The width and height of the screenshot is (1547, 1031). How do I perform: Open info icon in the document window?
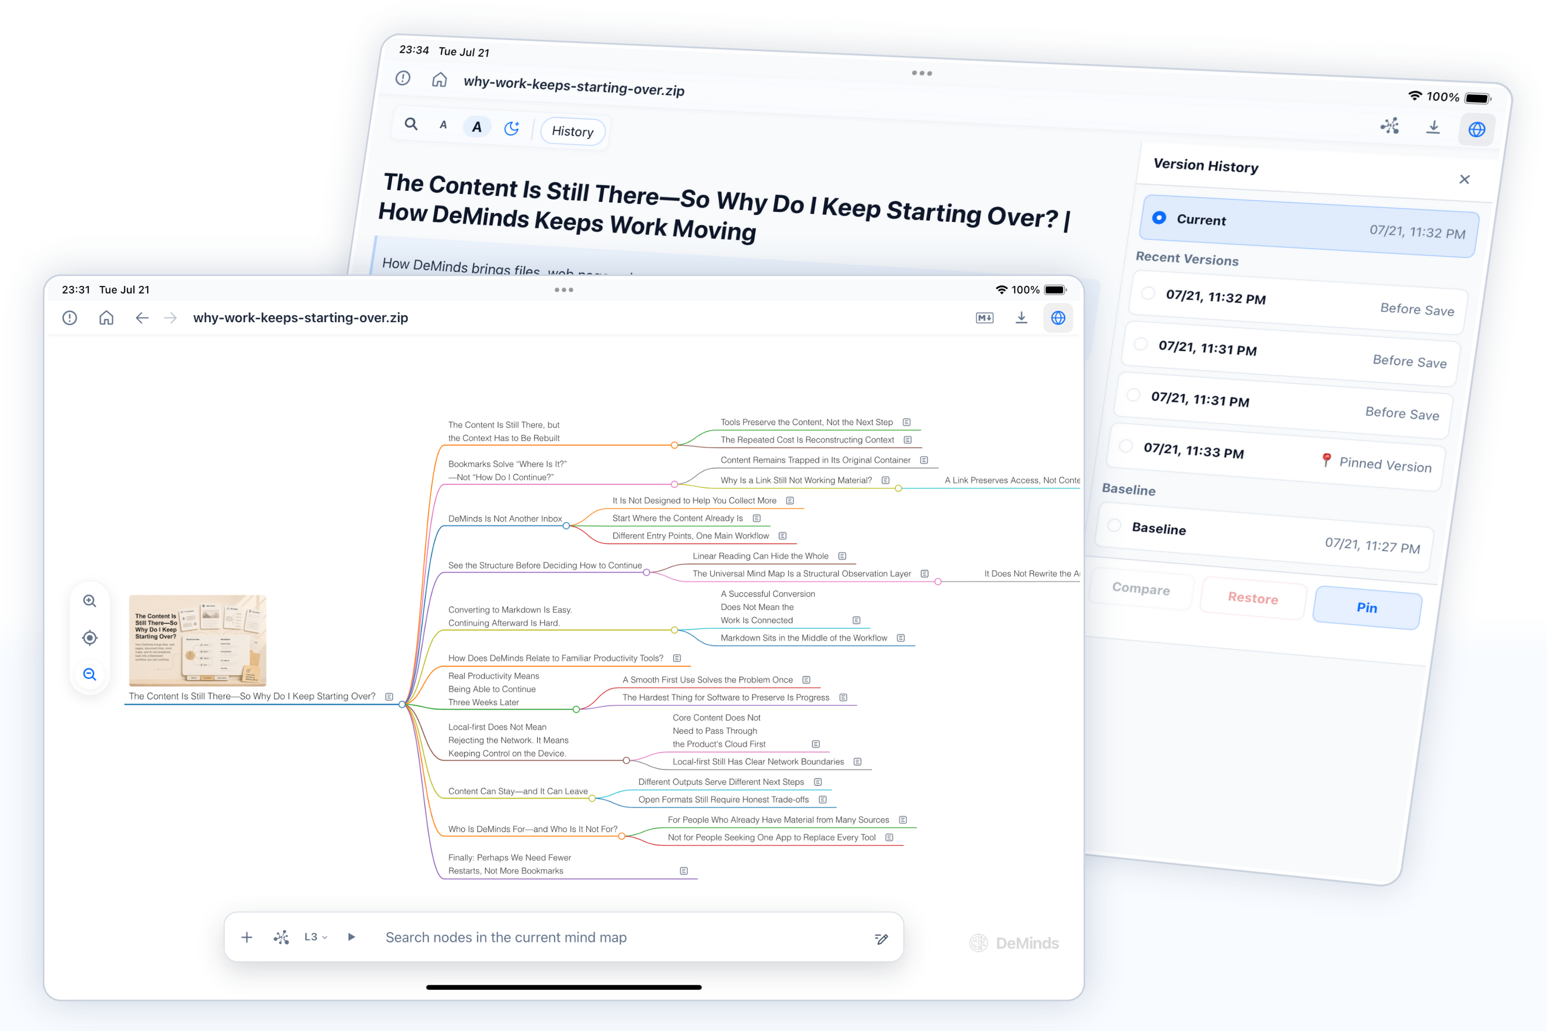403,78
